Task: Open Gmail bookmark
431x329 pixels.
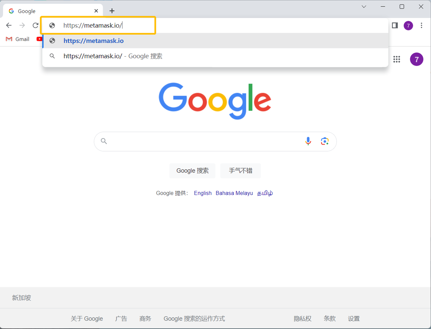Action: (x=18, y=39)
